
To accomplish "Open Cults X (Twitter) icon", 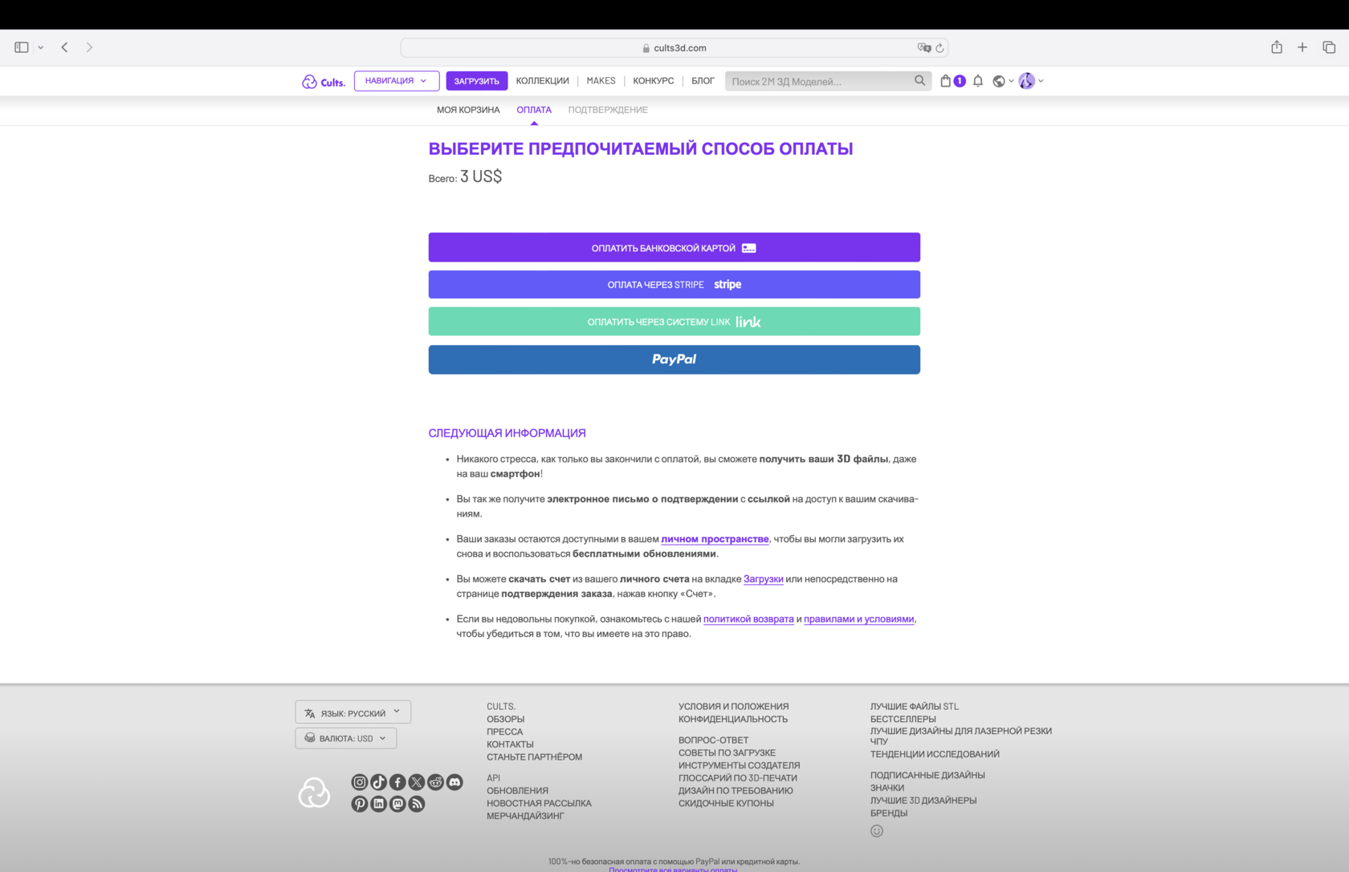I will click(417, 782).
